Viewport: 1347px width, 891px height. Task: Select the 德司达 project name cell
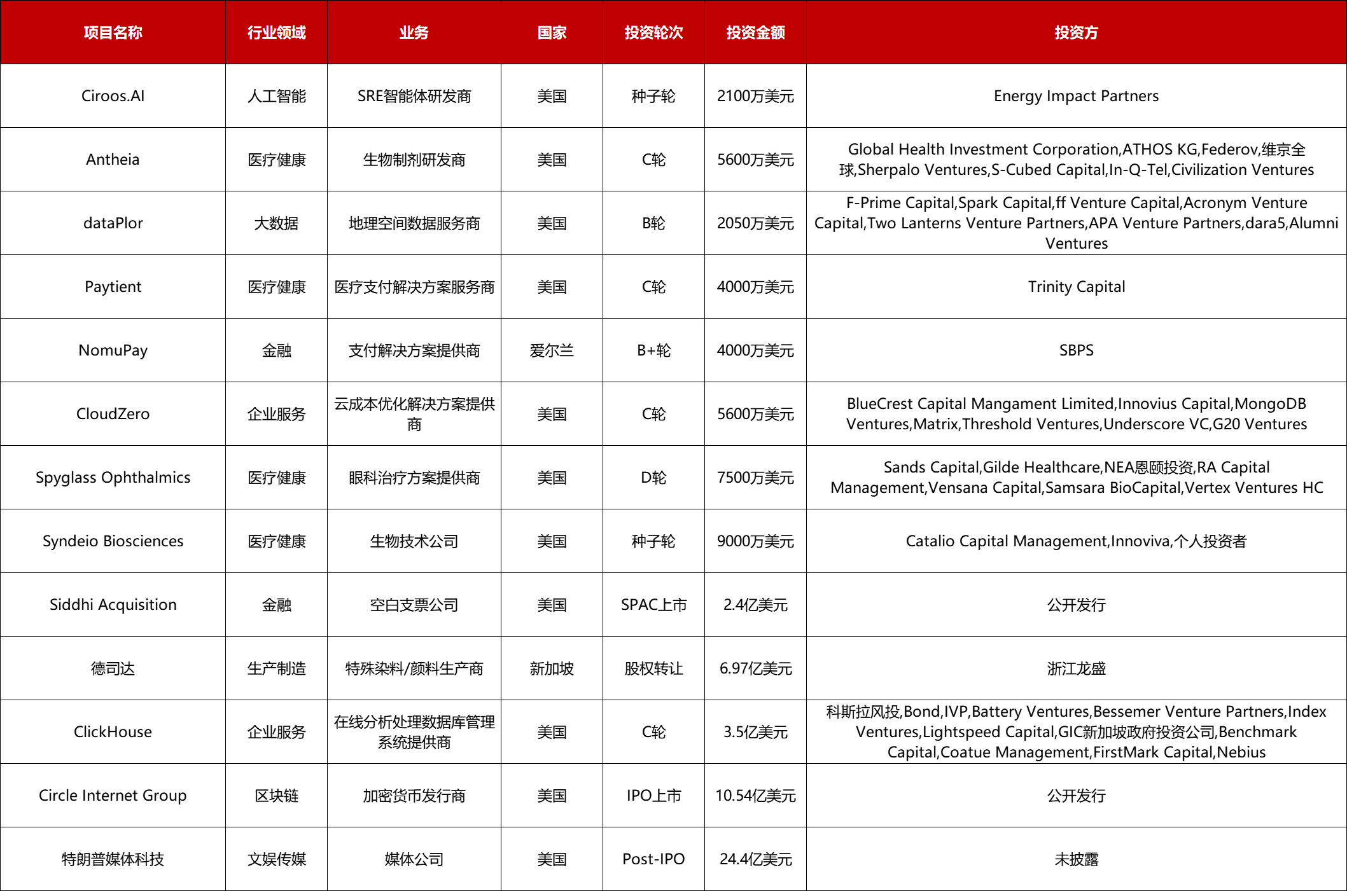coord(113,668)
